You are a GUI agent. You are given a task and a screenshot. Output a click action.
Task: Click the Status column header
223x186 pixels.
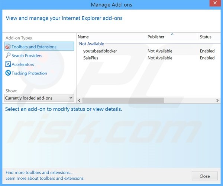pos(206,37)
